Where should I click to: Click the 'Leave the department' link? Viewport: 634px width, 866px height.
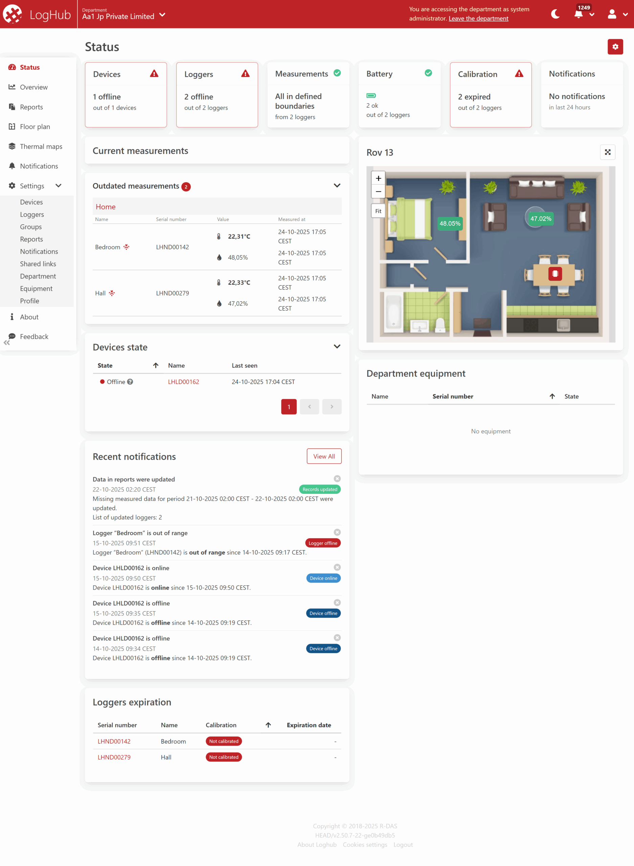coord(478,18)
